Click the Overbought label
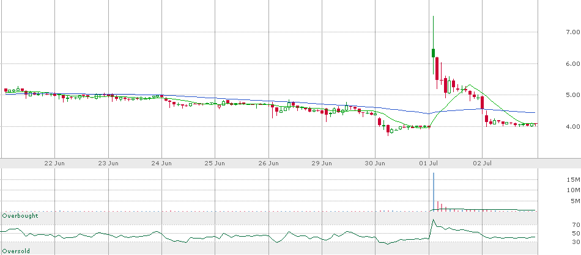The height and width of the screenshot is (255, 581). [20, 215]
